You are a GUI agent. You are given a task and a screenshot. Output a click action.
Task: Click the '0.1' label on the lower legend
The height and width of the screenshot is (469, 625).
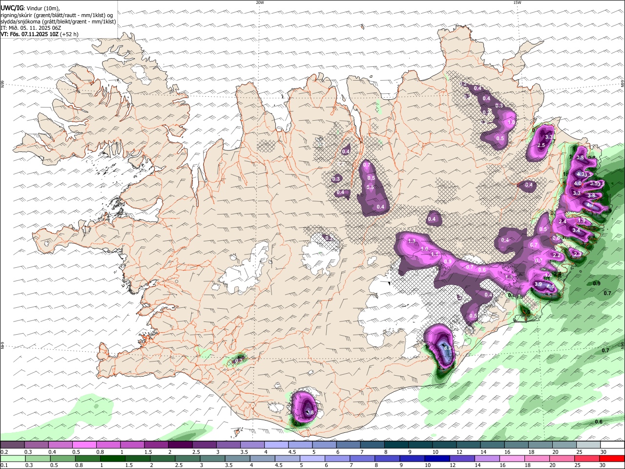click(4, 466)
